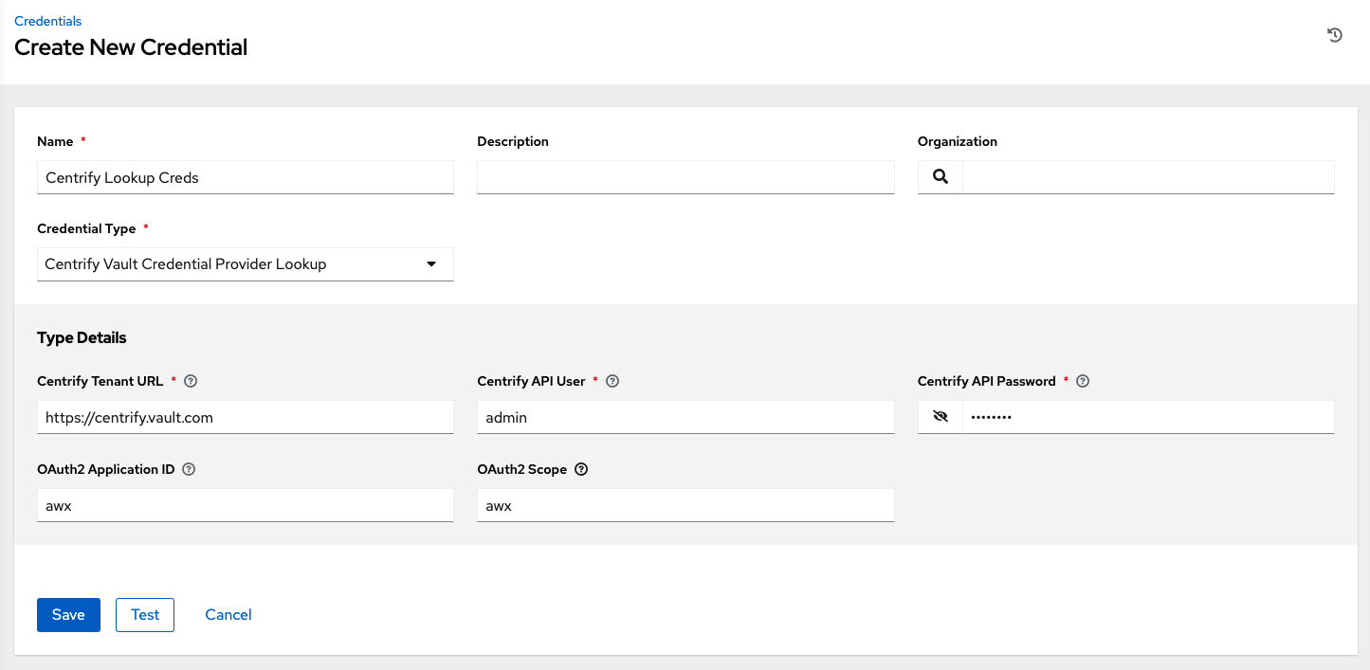Screen dimensions: 1370x670
Task: Show help for OAuth2 Application ID
Action: (188, 468)
